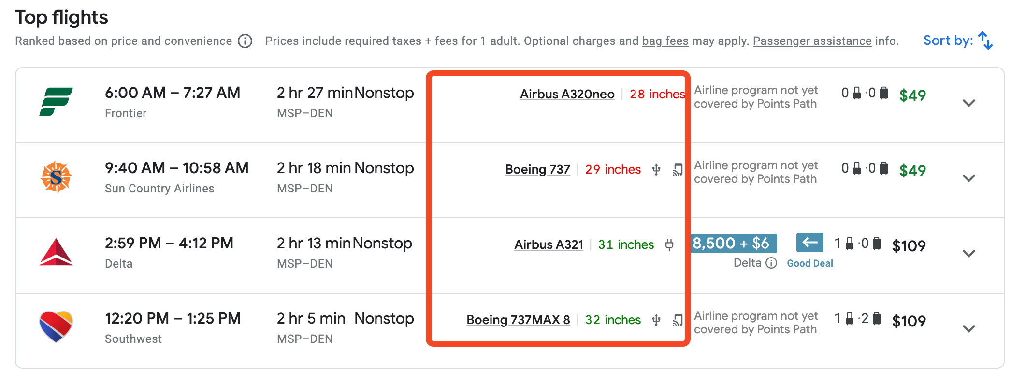Viewport: 1011px width, 380px height.
Task: Click the 2 hr 13 min duration
Action: pyautogui.click(x=314, y=243)
